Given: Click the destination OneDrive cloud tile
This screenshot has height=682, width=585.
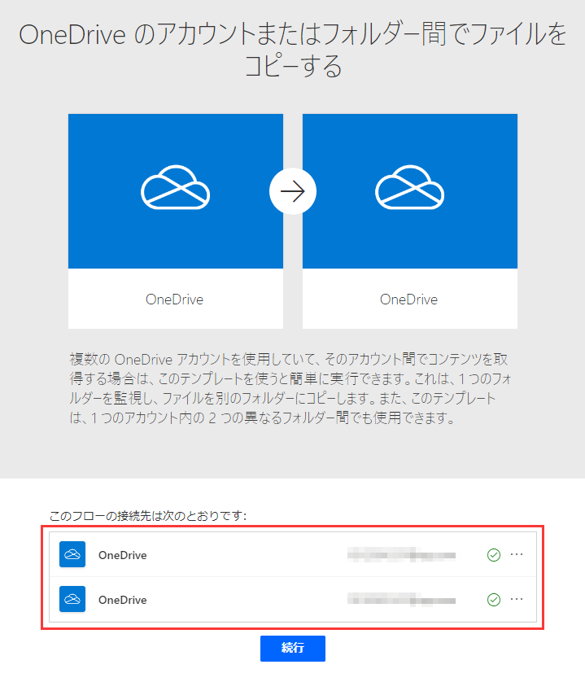Looking at the screenshot, I should (409, 191).
